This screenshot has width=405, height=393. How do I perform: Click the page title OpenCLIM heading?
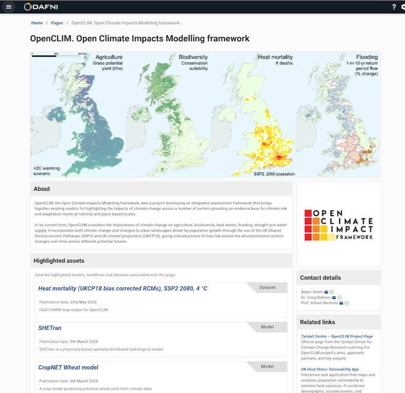pyautogui.click(x=140, y=39)
